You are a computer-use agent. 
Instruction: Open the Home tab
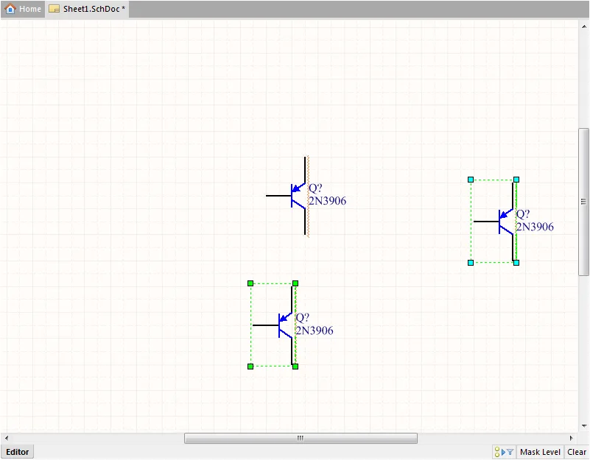(23, 9)
